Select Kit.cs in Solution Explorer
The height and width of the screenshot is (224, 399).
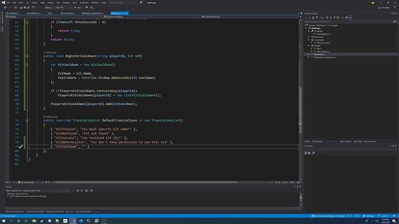pyautogui.click(x=319, y=49)
